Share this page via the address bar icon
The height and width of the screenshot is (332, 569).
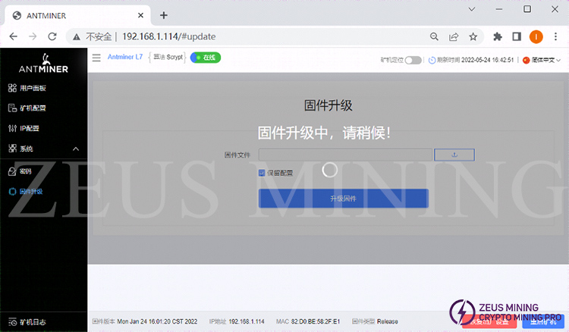click(x=454, y=36)
